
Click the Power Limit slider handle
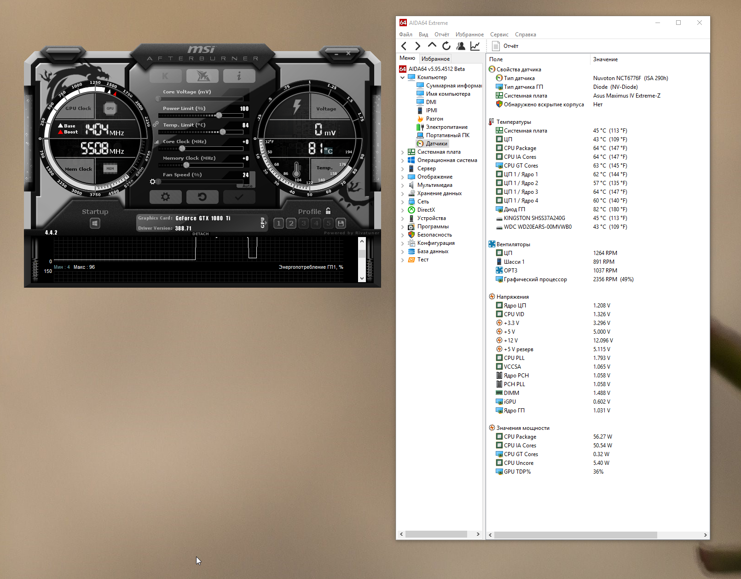(x=219, y=116)
